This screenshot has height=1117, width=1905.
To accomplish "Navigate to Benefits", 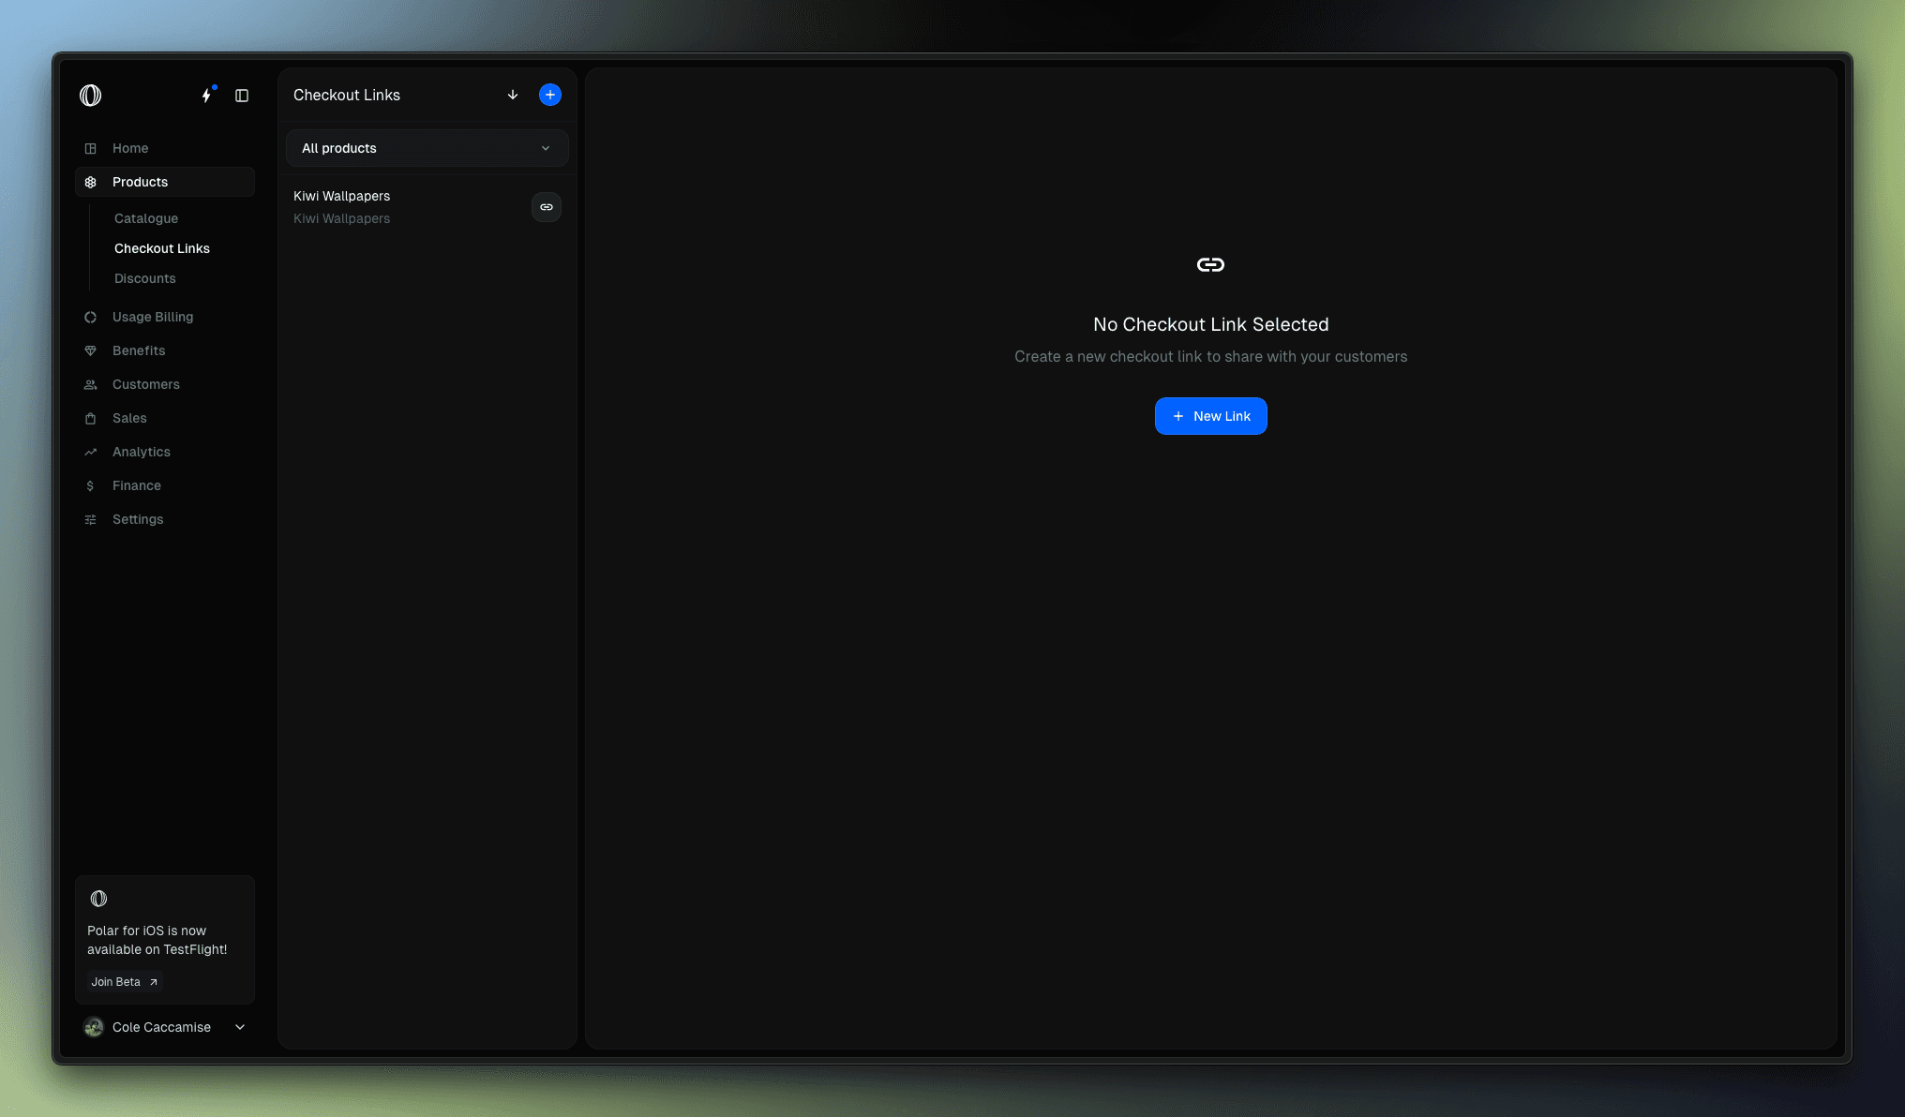I will (x=165, y=350).
